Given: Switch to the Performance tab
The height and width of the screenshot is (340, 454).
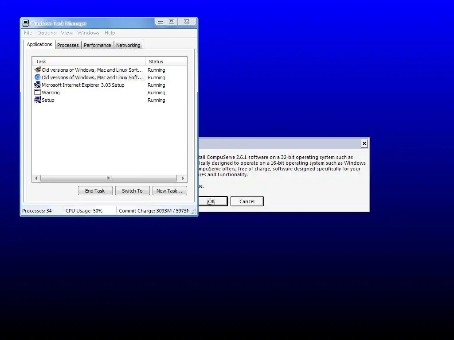Looking at the screenshot, I should pyautogui.click(x=97, y=45).
